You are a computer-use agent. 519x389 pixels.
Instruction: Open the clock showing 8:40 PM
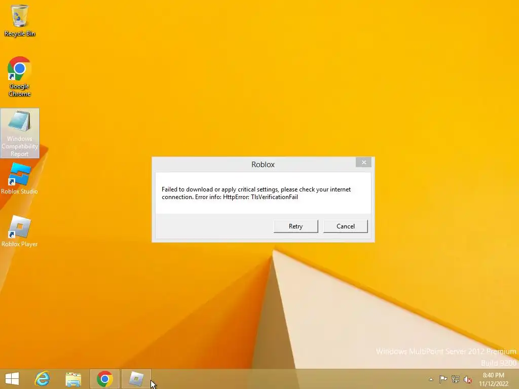pos(493,379)
